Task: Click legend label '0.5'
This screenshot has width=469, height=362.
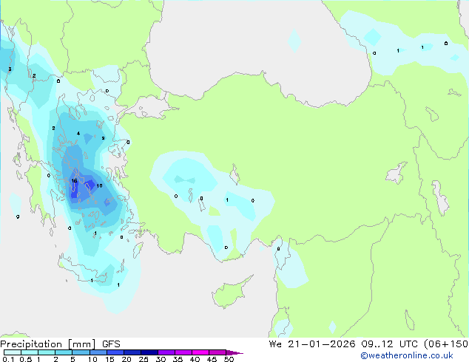Action: [25, 359]
